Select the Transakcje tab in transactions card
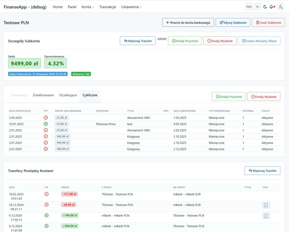 pyautogui.click(x=19, y=95)
